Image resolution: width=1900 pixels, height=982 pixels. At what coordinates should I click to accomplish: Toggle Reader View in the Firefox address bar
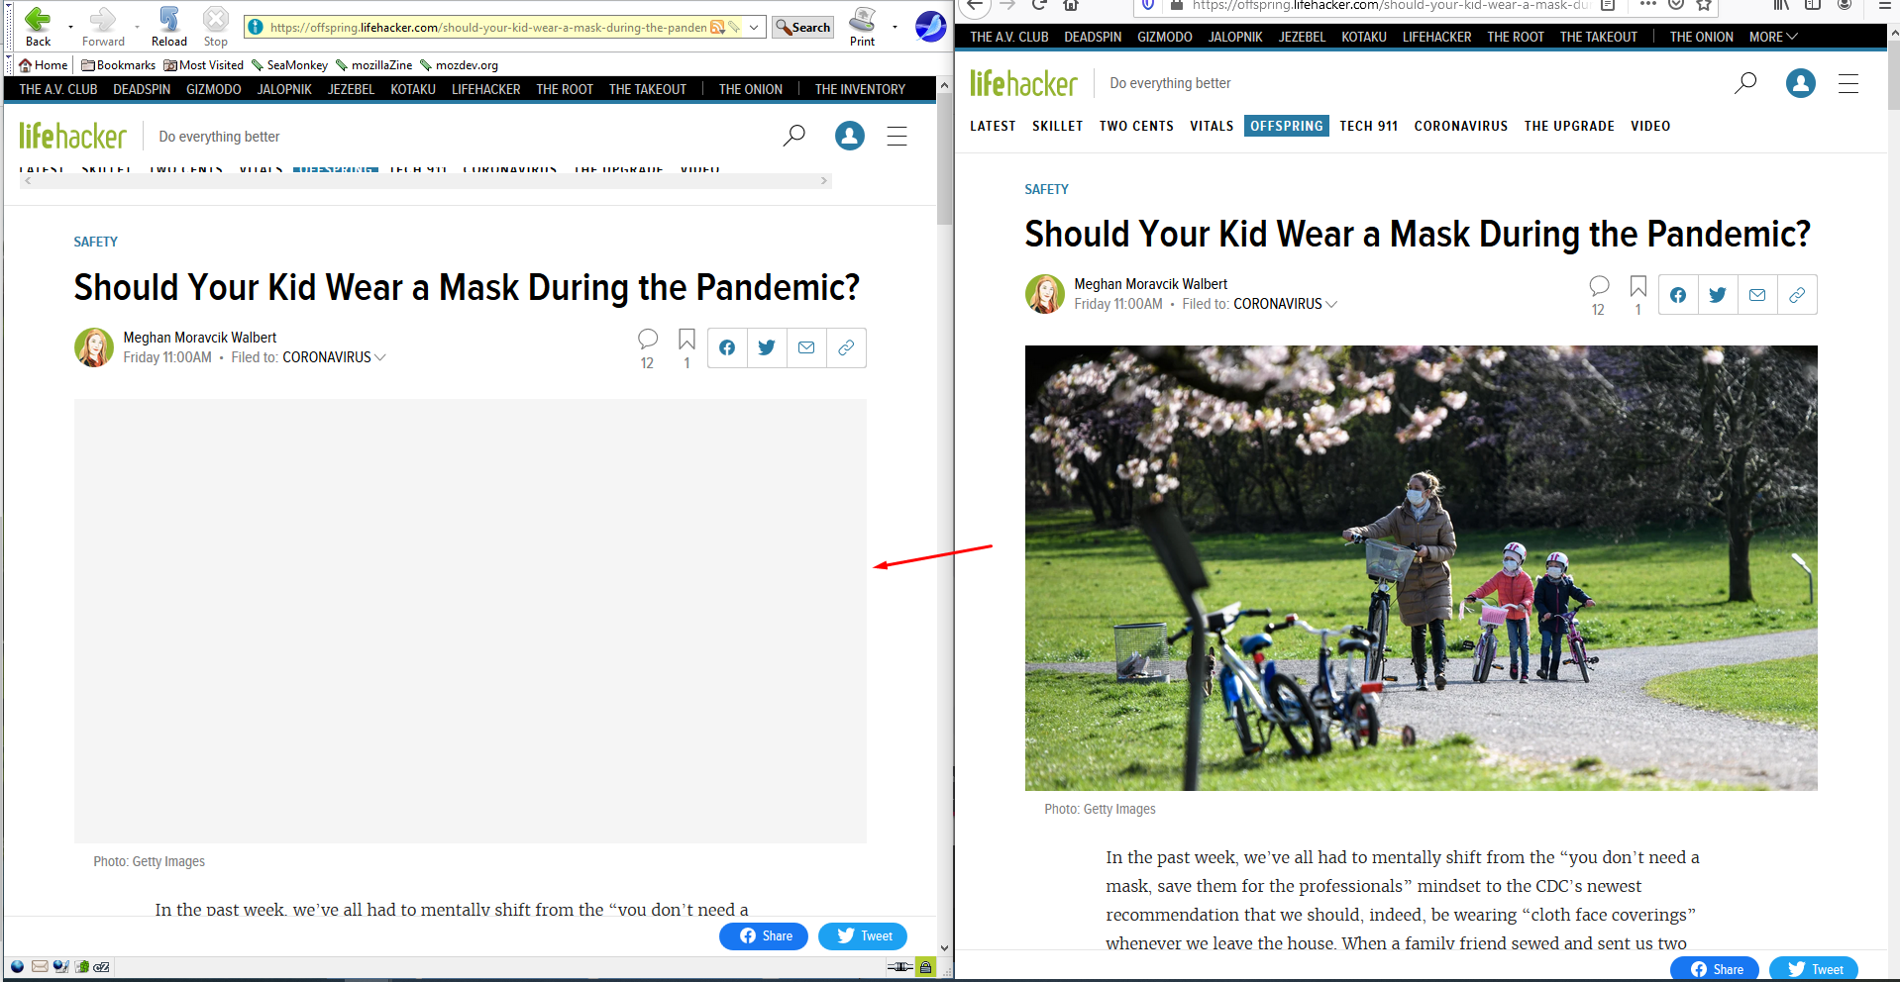click(1608, 5)
